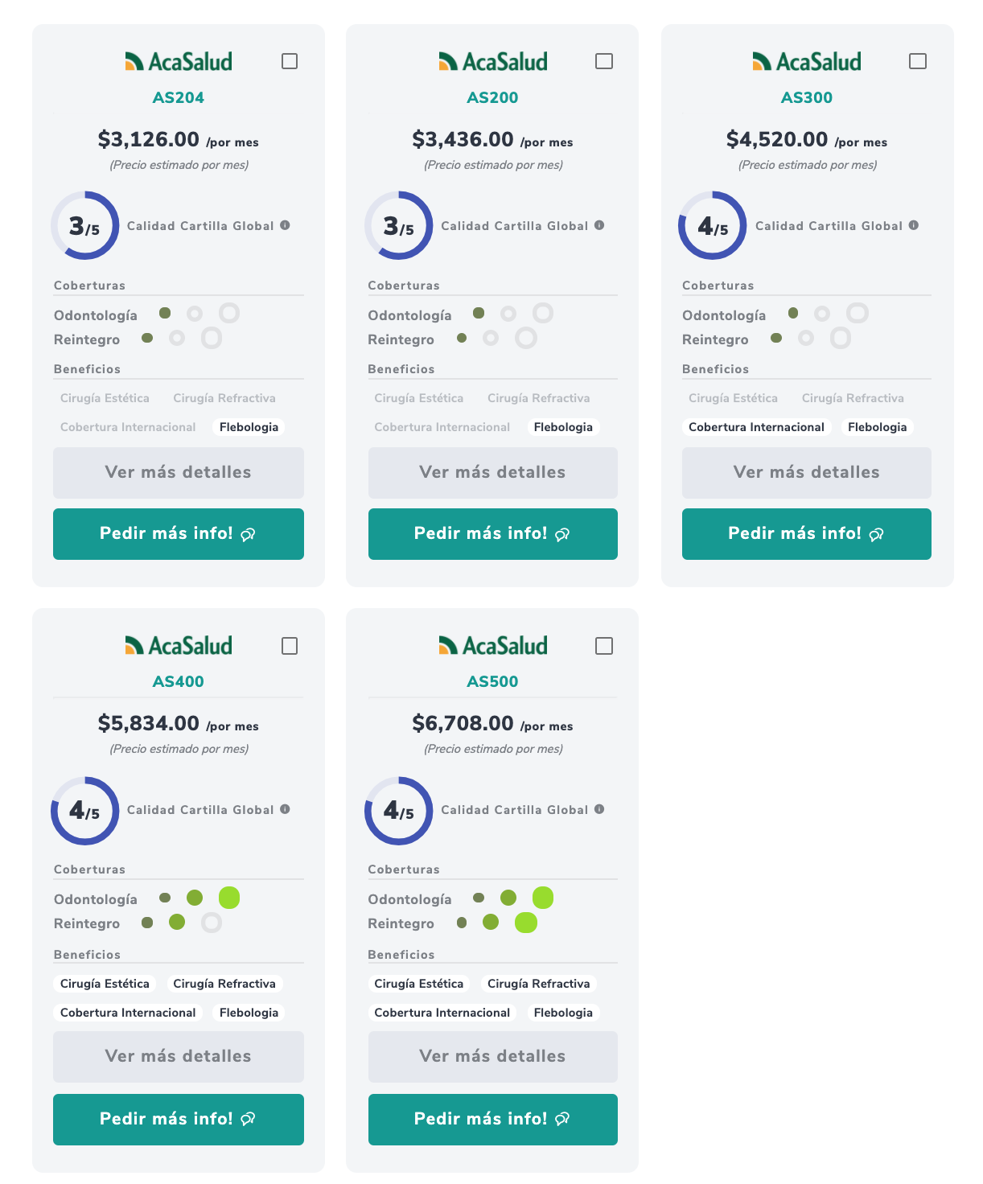Request info with Pedir más info for AS200

(x=493, y=533)
